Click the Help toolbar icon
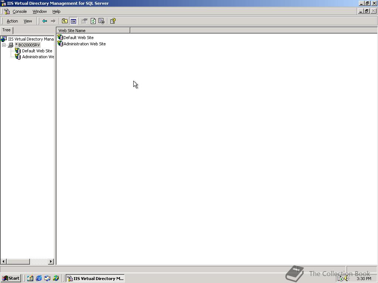 113,21
